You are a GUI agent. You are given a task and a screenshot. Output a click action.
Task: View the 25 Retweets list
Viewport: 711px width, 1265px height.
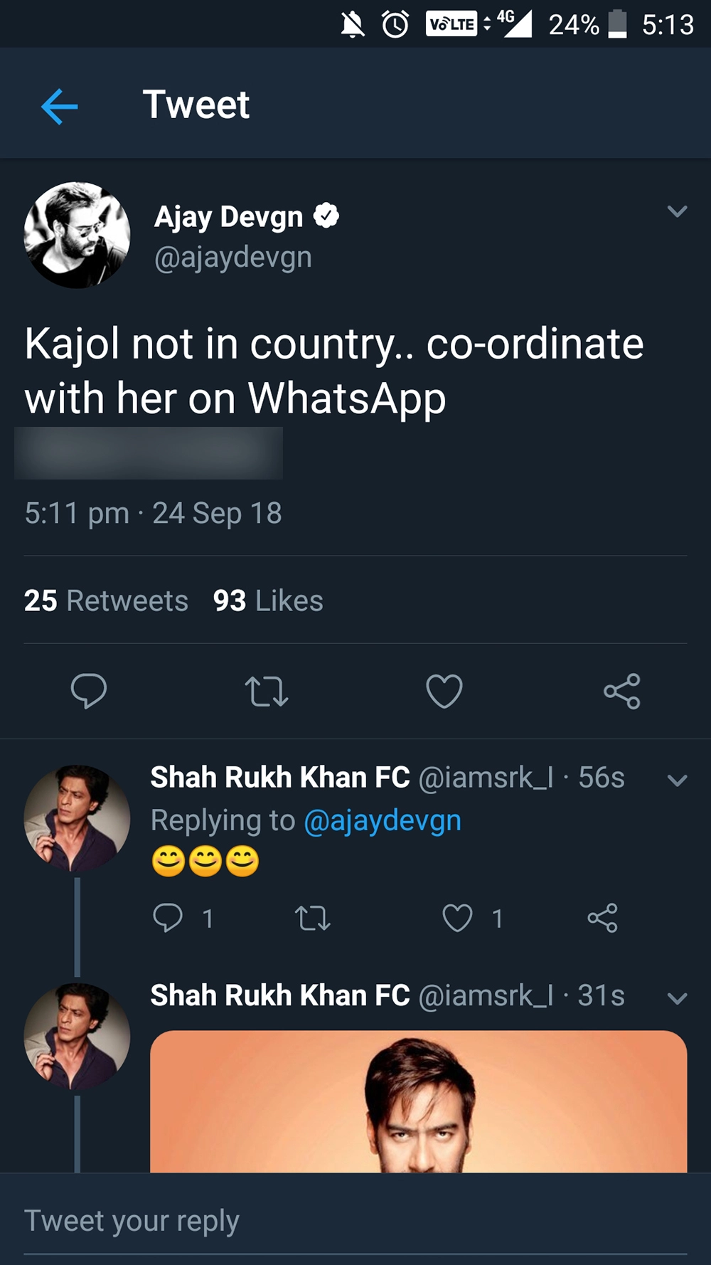[106, 600]
